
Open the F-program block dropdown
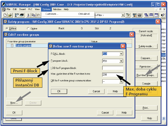pyautogui.click(x=121, y=61)
